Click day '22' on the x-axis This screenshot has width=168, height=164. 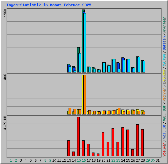(113, 160)
